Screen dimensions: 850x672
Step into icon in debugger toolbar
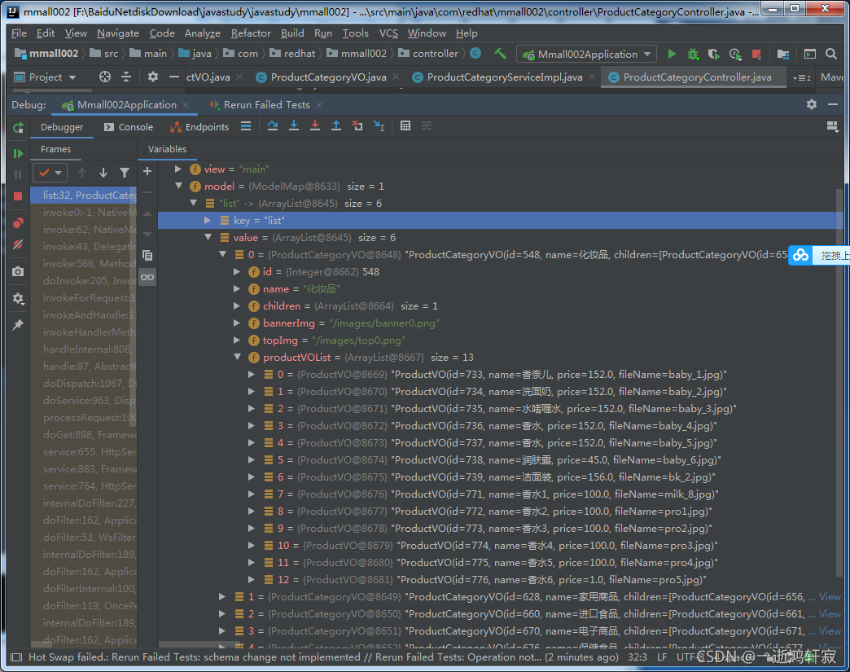pyautogui.click(x=293, y=125)
